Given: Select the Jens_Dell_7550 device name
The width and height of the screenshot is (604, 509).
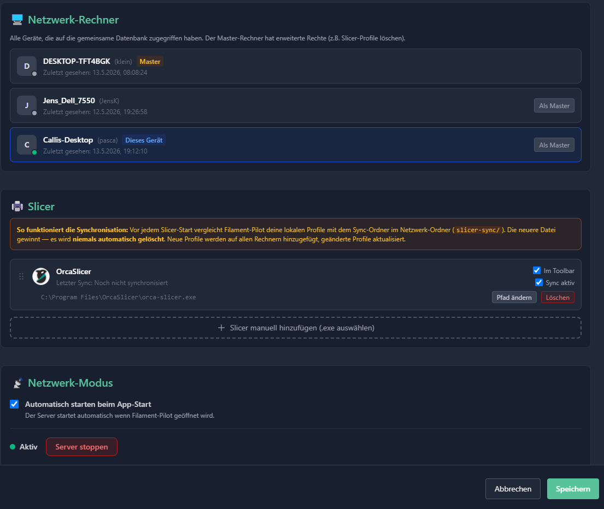Looking at the screenshot, I should click(69, 100).
